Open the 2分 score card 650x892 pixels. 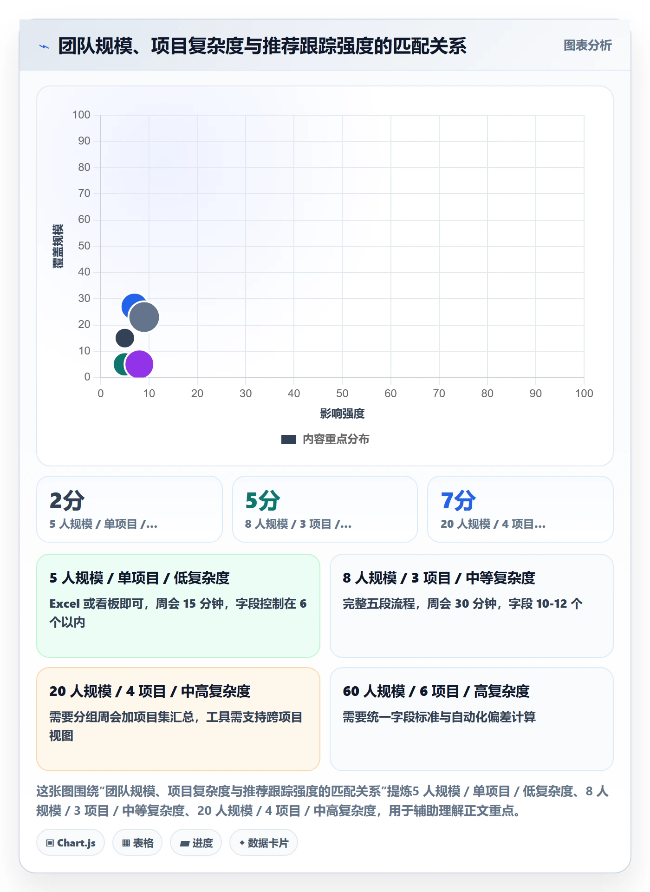[130, 509]
